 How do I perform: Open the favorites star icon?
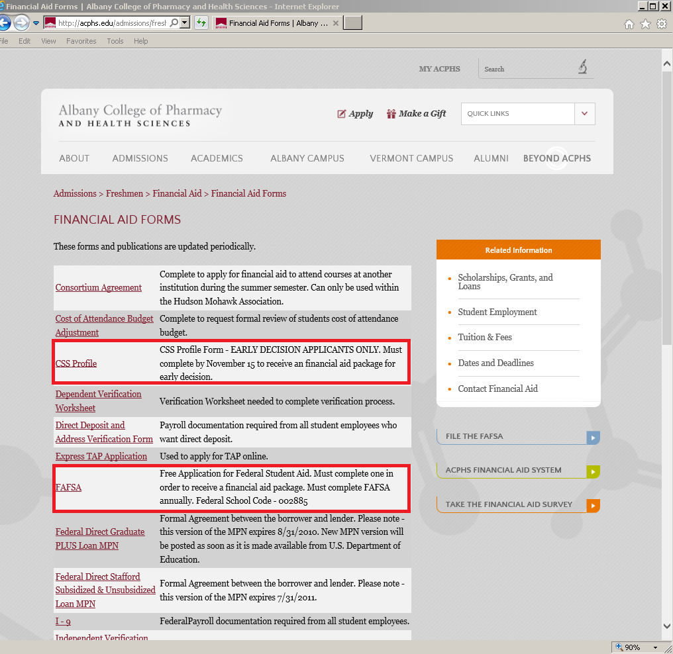click(x=645, y=24)
